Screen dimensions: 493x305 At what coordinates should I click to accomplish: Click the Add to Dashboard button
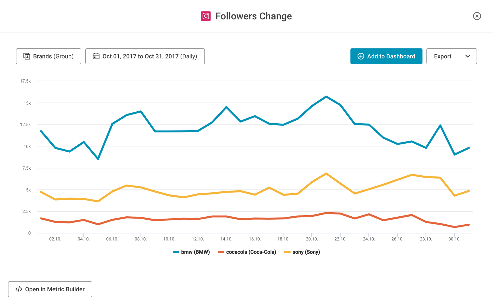click(386, 56)
